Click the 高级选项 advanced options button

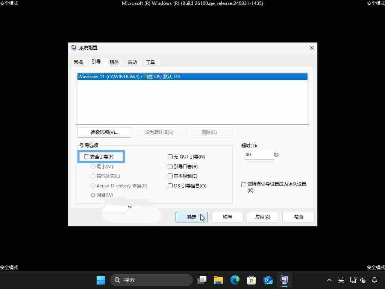tap(105, 132)
